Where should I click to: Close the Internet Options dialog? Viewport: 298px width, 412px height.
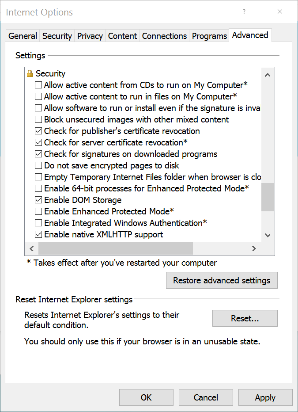tap(280, 12)
